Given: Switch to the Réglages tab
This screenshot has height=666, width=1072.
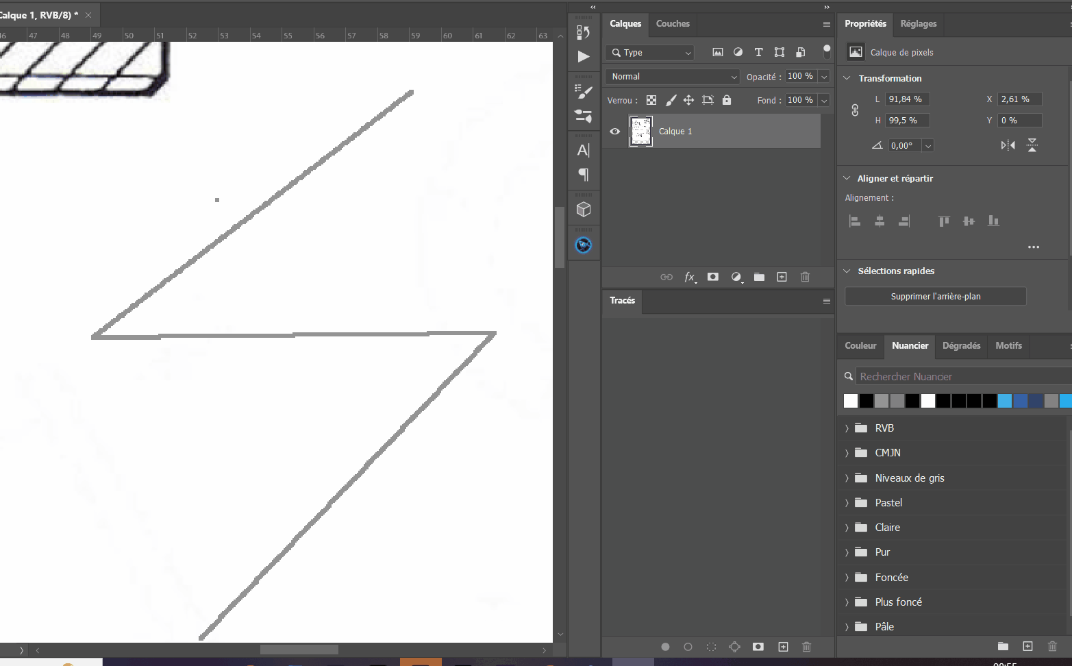Looking at the screenshot, I should pos(918,23).
